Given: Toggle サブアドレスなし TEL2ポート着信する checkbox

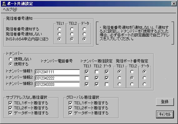Looking at the screenshot, I should point(10,108).
